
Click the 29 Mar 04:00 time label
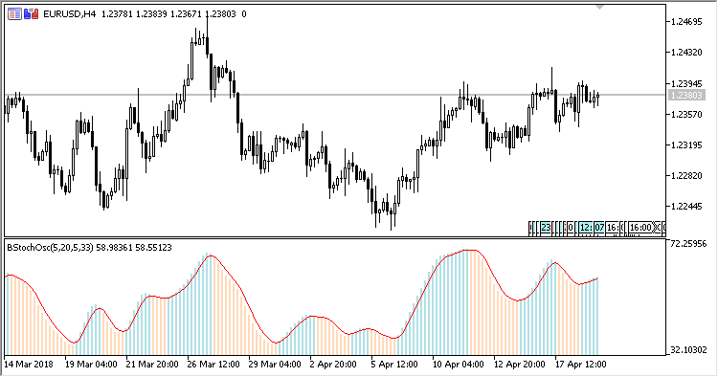[x=275, y=365]
